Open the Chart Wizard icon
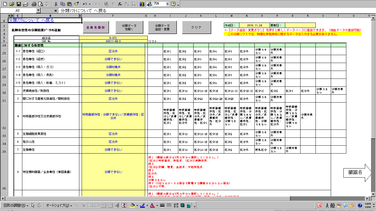The width and height of the screenshot is (376, 211). pos(142,4)
